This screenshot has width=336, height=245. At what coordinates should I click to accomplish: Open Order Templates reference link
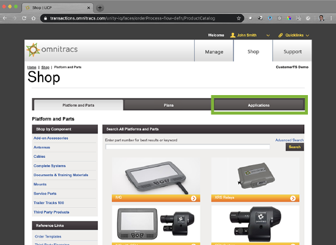pyautogui.click(x=48, y=236)
